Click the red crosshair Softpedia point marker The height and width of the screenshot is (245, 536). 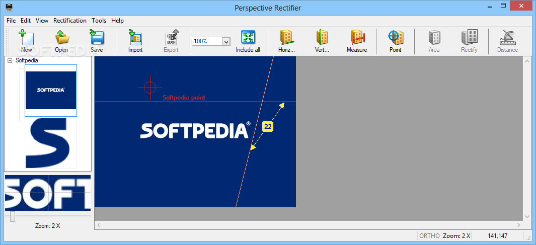149,87
